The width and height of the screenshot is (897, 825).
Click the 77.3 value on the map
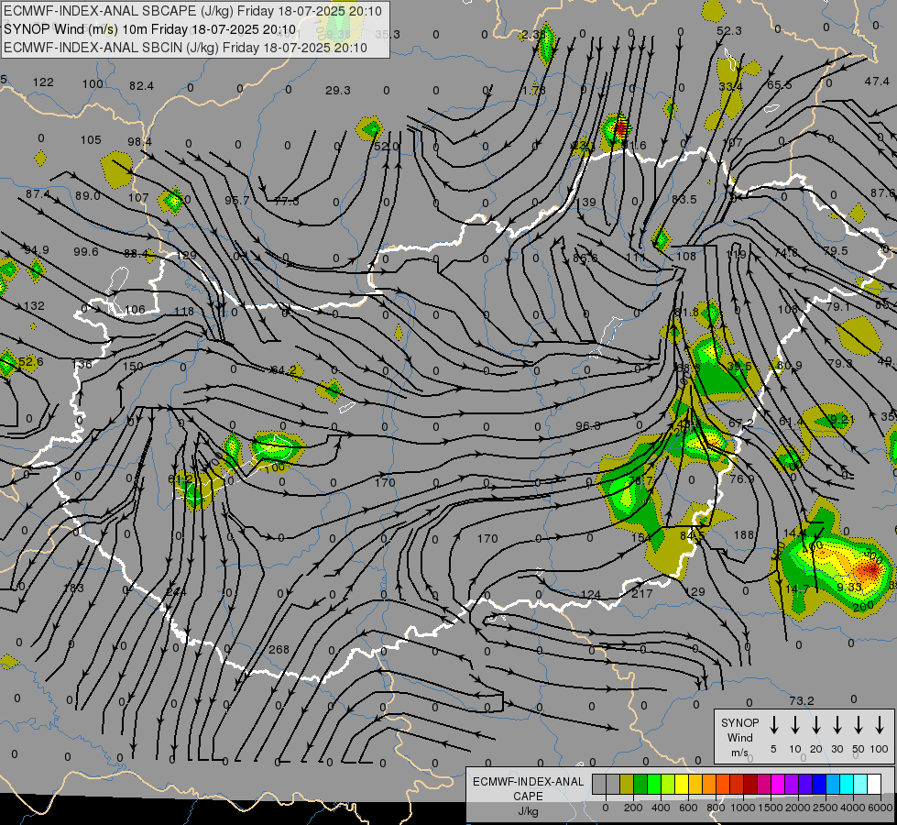click(286, 201)
